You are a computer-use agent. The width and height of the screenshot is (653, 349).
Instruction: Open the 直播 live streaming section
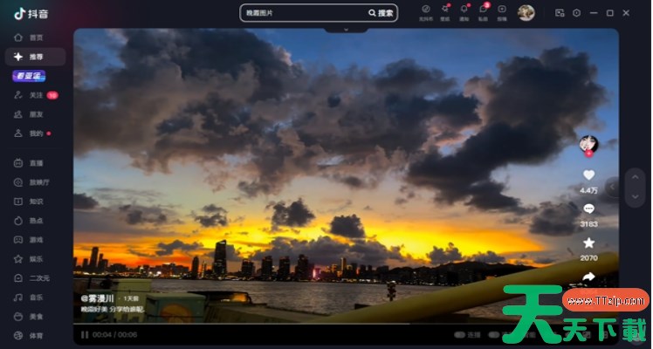(x=29, y=163)
